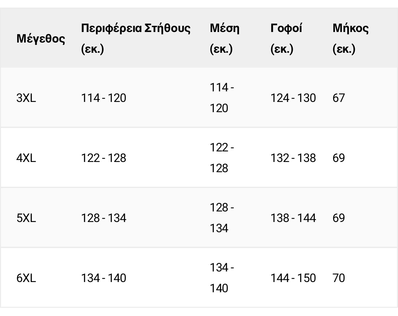Click length value 67

point(339,98)
